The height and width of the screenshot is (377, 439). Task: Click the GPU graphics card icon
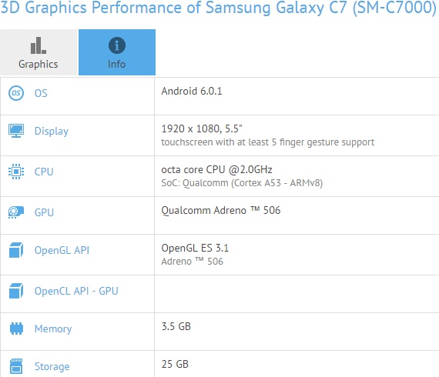[16, 212]
